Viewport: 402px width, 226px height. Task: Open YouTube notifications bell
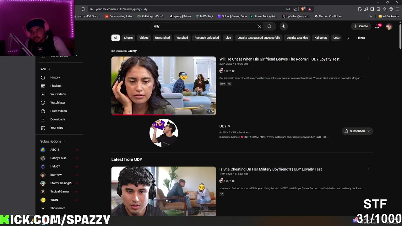(377, 26)
